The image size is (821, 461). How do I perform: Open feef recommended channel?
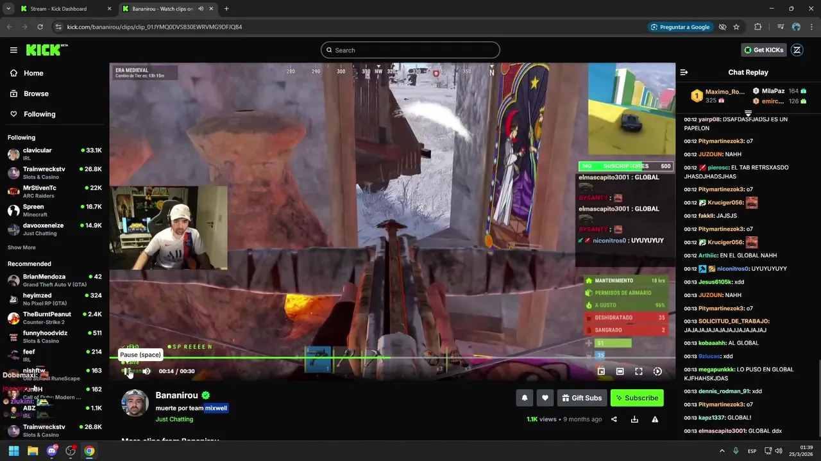(55, 355)
